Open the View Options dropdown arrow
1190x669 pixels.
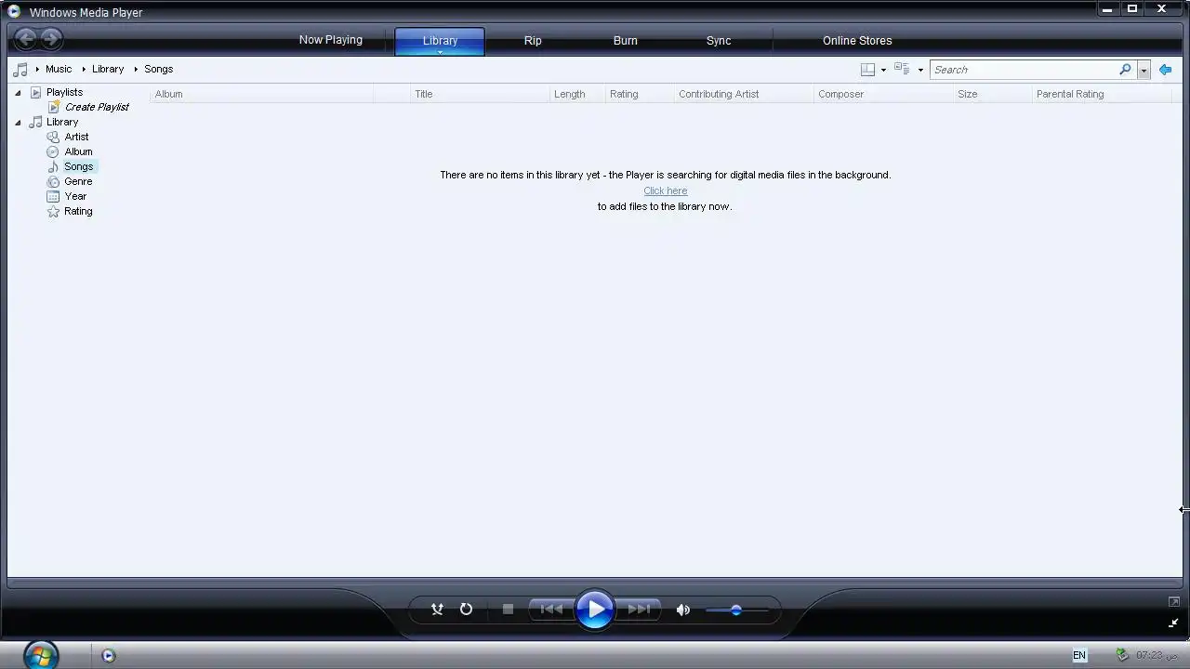tap(920, 70)
